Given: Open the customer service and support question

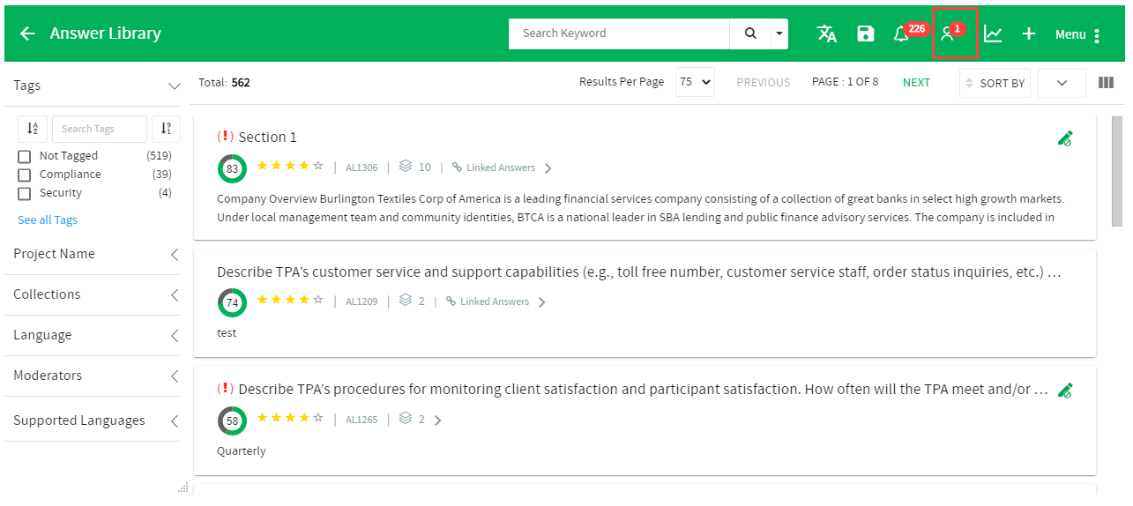Looking at the screenshot, I should (639, 272).
